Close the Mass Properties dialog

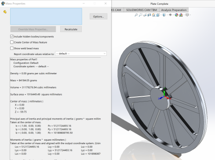coord(106,4)
